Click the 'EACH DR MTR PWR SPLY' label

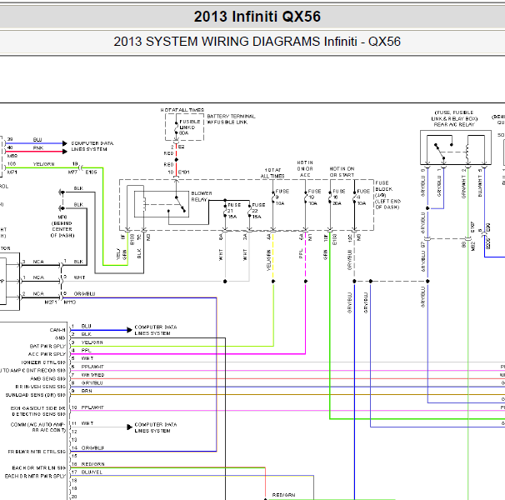[35, 476]
